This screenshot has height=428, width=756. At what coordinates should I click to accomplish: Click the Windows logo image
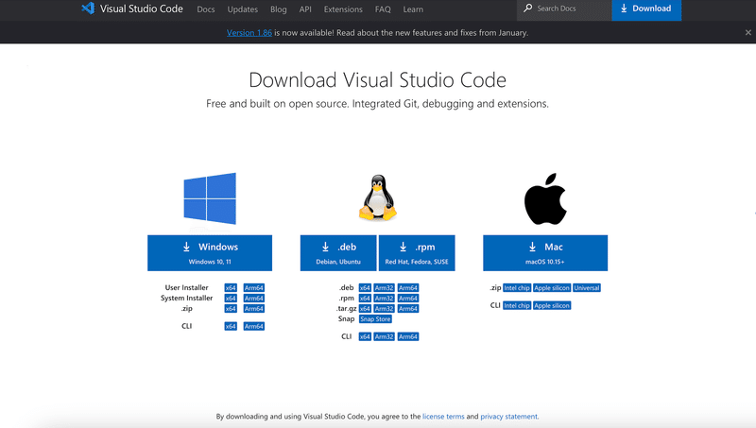(x=210, y=198)
